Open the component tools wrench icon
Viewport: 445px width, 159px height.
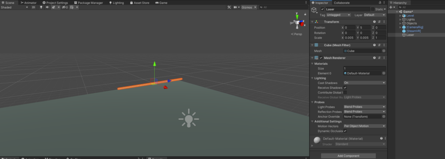[x=229, y=7]
